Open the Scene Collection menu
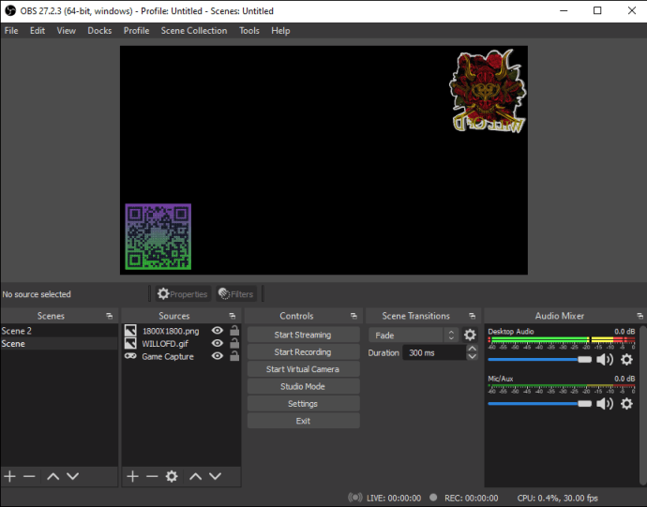Image resolution: width=647 pixels, height=507 pixels. pos(194,31)
